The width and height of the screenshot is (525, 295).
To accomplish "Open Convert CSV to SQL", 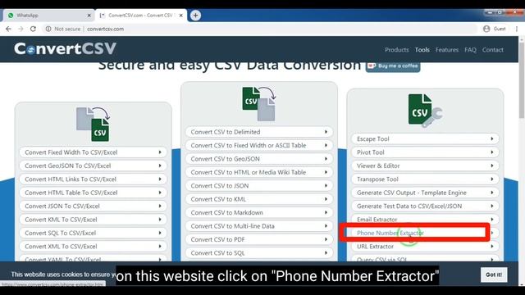I will pos(259,253).
